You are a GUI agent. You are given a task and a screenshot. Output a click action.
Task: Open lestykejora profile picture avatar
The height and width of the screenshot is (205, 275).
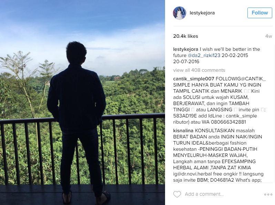[180, 13]
